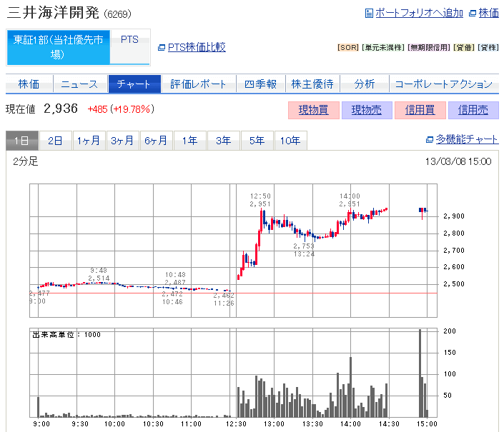Go to the 分析 tab
Viewport: 504px width, 432px height.
coord(364,84)
